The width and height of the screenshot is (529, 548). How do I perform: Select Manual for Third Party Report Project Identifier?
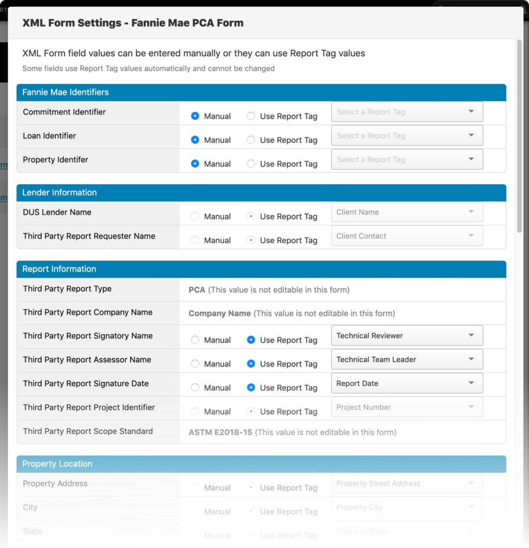tap(195, 412)
